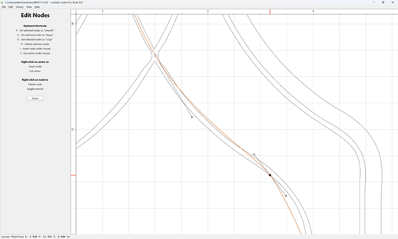Select the lower control handle below the selected node
Screen dimensions: 398x239
click(286, 196)
